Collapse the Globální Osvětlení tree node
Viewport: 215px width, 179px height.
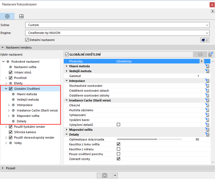(6, 89)
